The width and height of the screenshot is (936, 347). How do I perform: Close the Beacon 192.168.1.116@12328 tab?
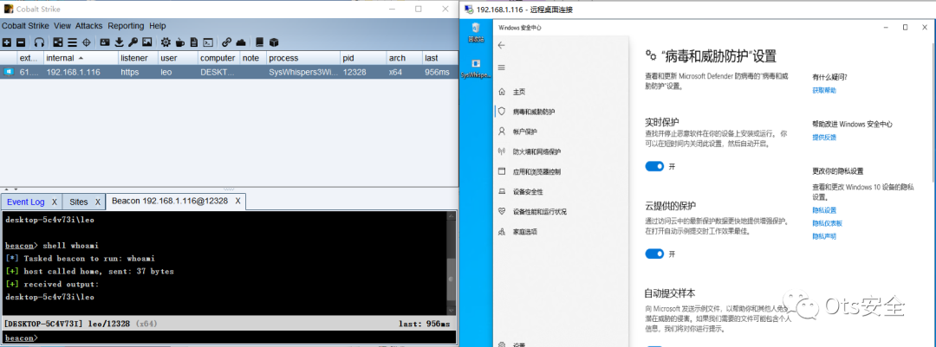[237, 202]
